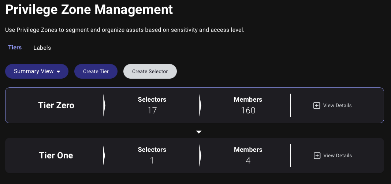Click the arrow separator before Tier One Members

[200, 155]
